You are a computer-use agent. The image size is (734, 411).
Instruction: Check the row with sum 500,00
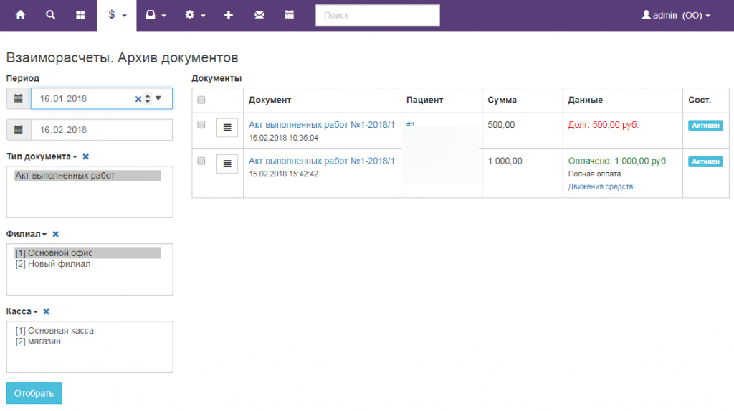coord(201,125)
